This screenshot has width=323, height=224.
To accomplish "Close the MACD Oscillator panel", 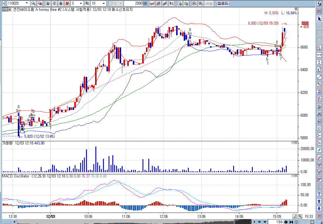I will (296, 176).
